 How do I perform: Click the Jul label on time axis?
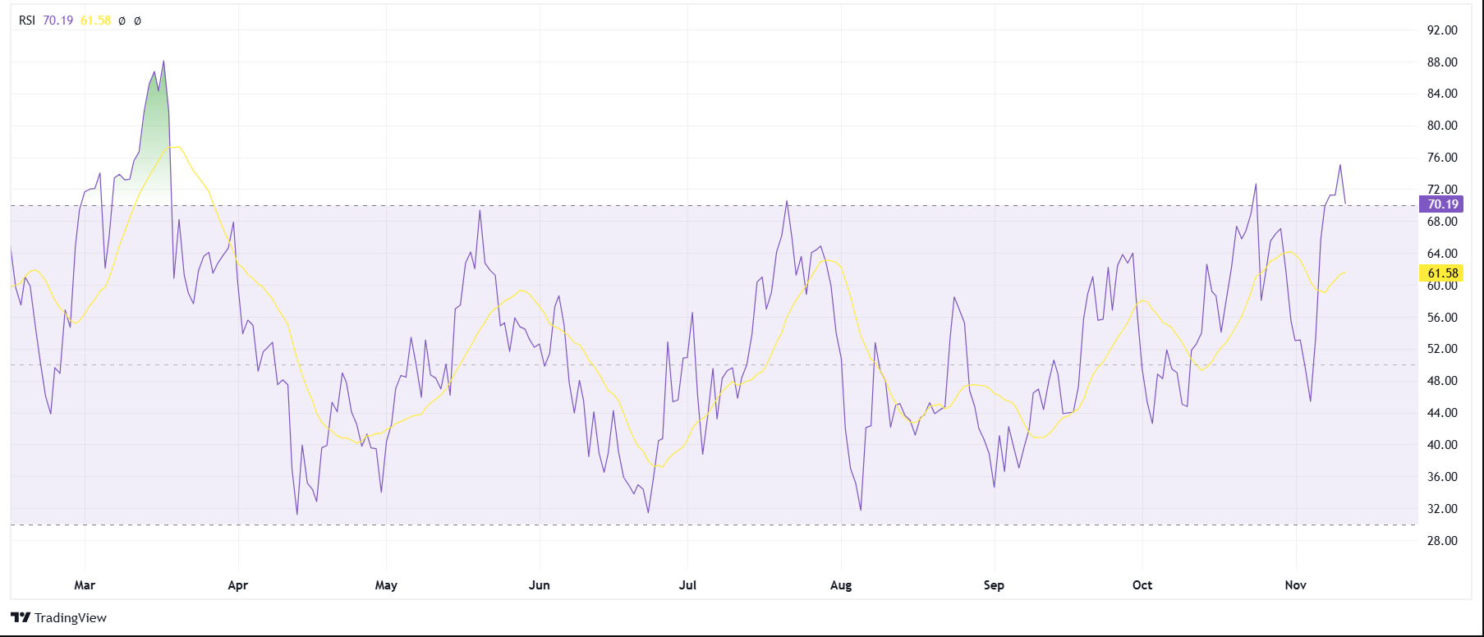[x=687, y=585]
